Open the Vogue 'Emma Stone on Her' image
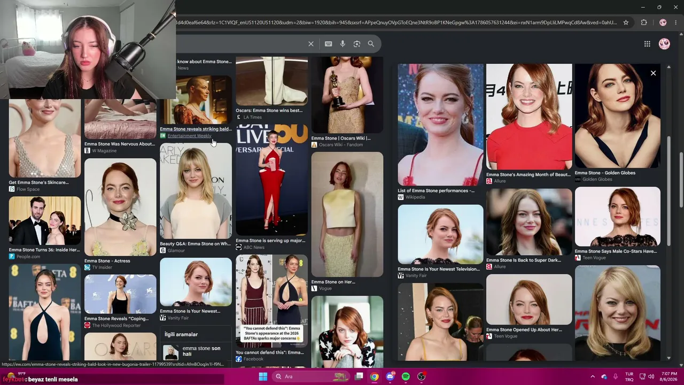 (347, 214)
